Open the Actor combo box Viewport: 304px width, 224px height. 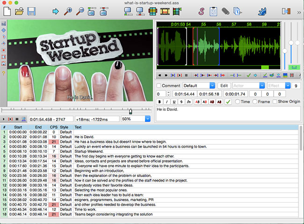point(249,86)
